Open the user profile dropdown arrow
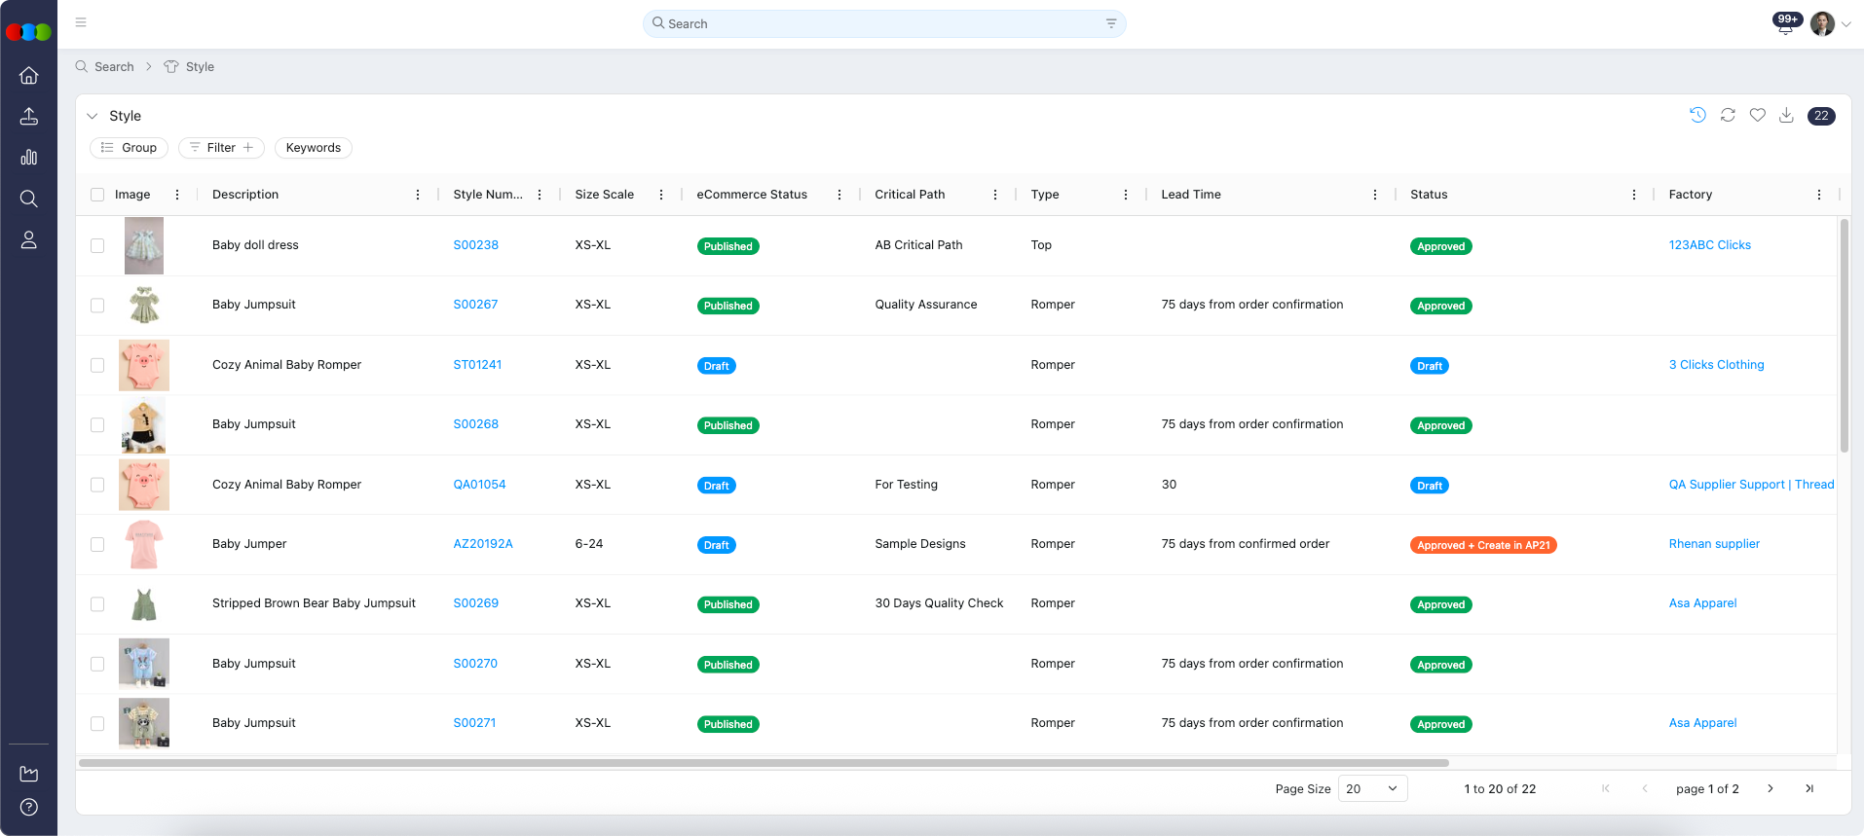1864x836 pixels. coord(1845,24)
